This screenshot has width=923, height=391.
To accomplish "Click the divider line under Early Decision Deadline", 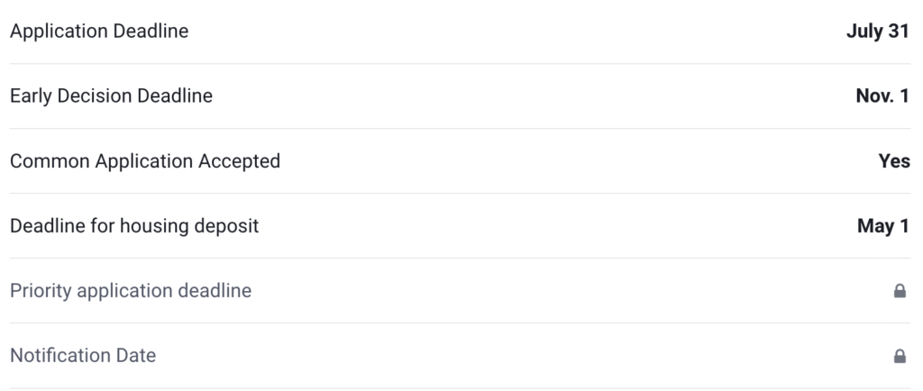I will pyautogui.click(x=461, y=129).
